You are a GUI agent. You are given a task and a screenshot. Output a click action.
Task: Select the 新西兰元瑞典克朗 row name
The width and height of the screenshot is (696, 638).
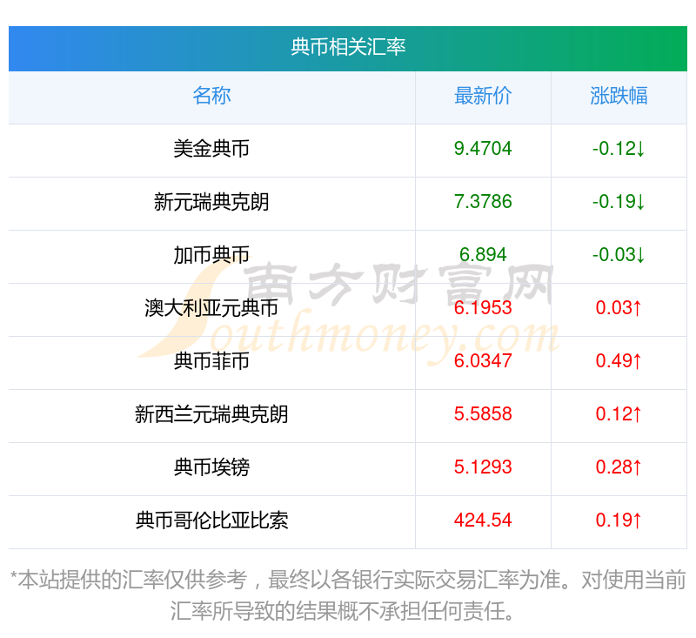(211, 414)
